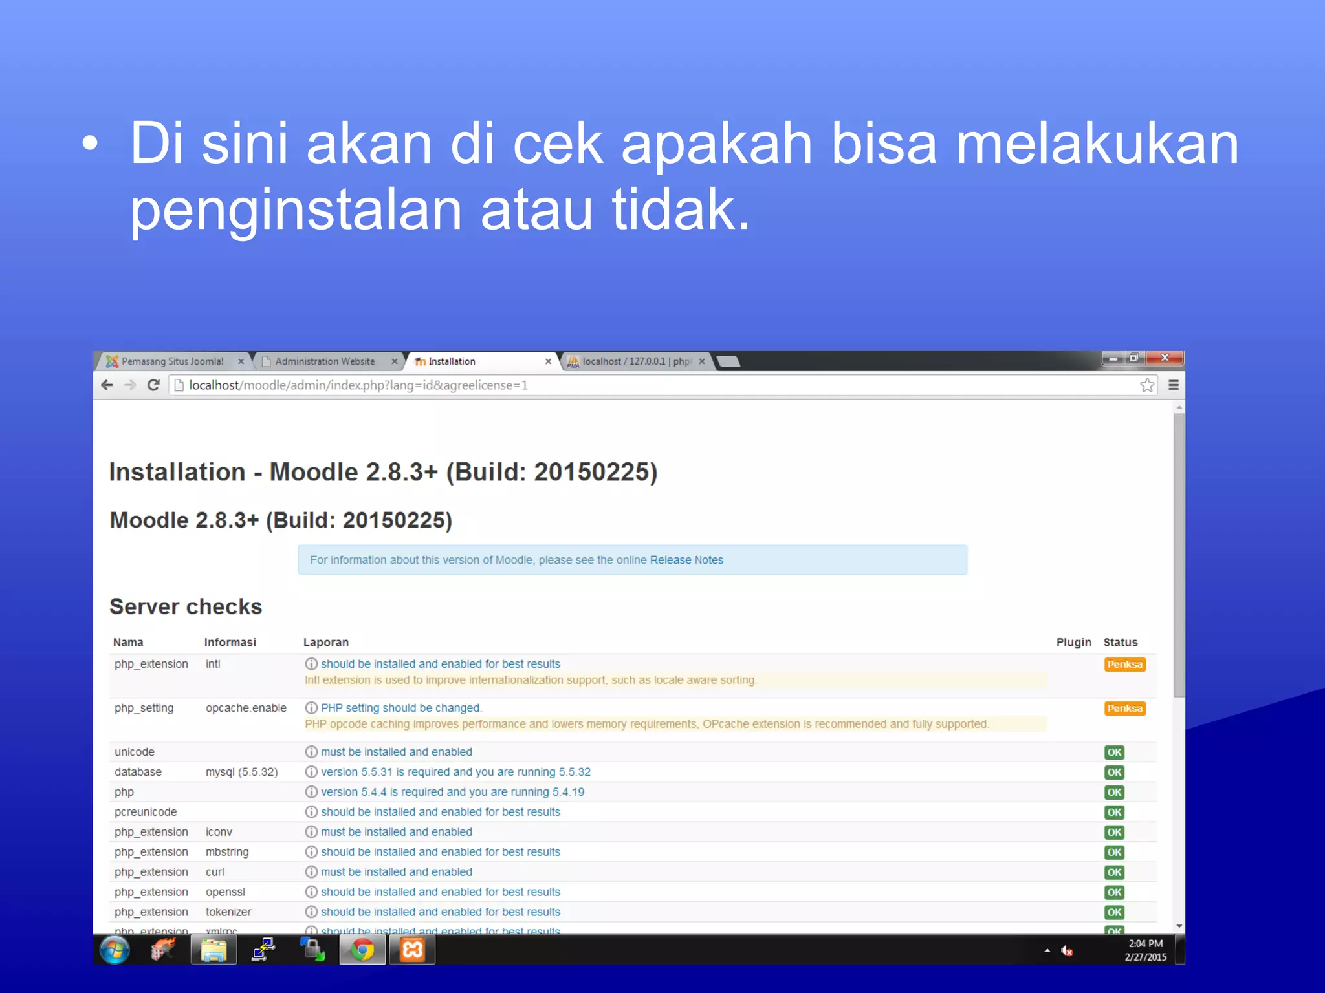
Task: Open the Chrome hamburger menu
Action: click(1174, 385)
